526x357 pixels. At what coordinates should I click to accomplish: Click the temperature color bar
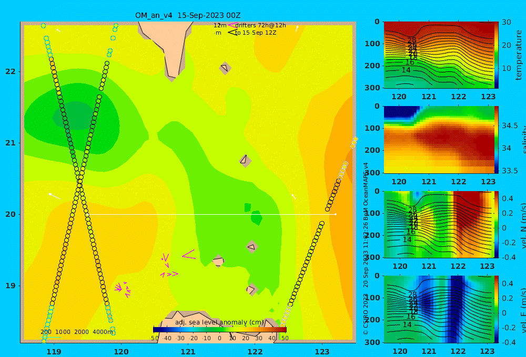[x=497, y=55]
